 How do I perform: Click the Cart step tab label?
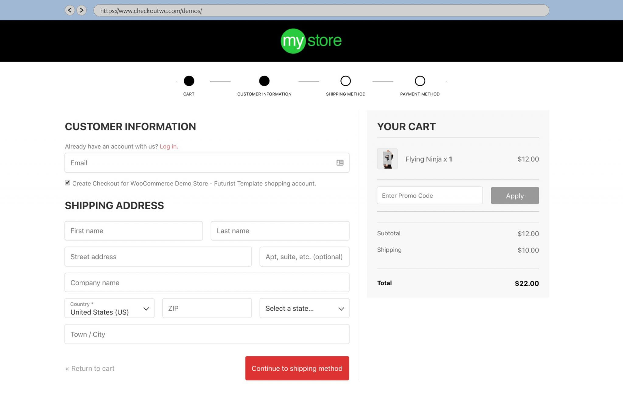click(x=188, y=94)
